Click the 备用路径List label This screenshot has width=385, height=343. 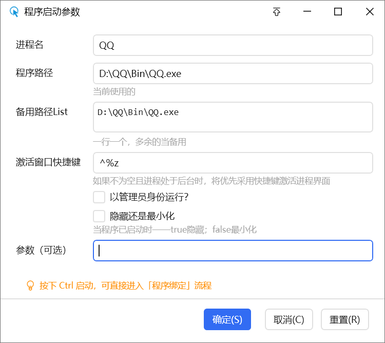point(42,112)
